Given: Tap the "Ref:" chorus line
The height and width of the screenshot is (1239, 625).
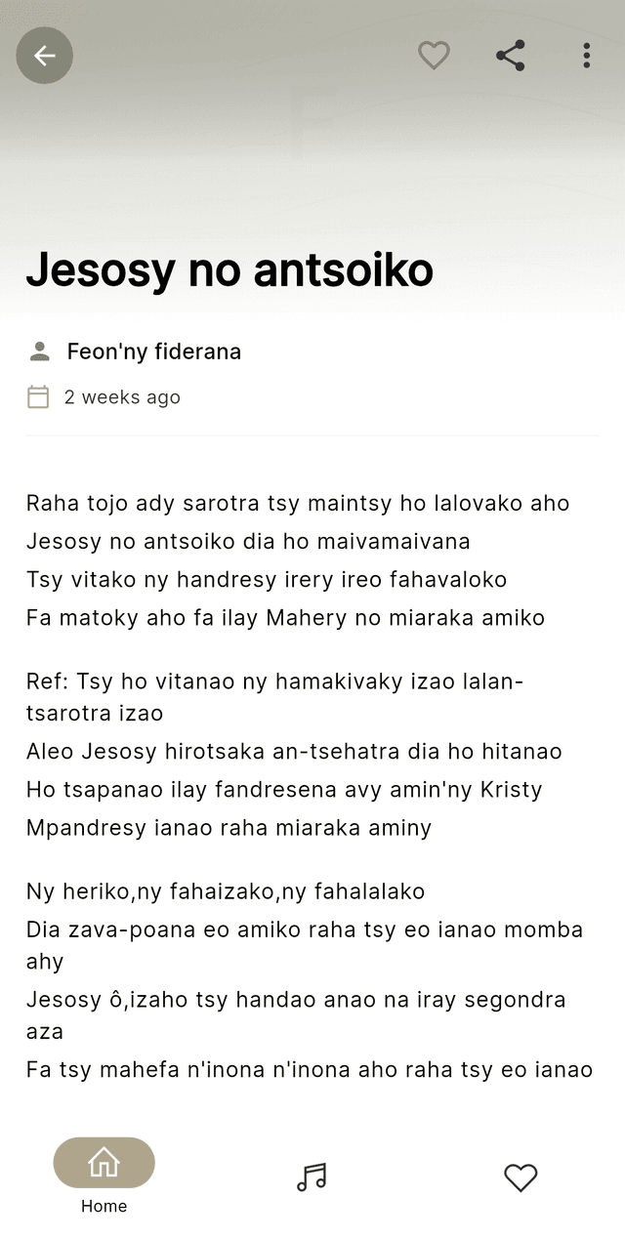Looking at the screenshot, I should tap(274, 697).
